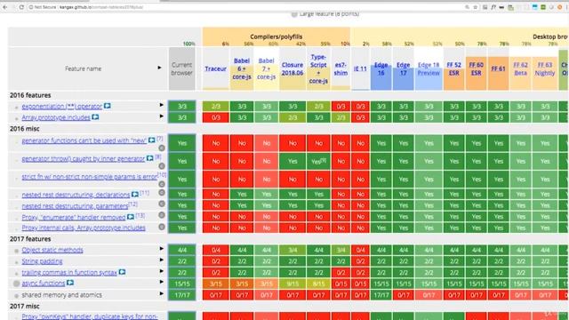The image size is (569, 320).
Task: Click the FF 60 ESR column header
Action: click(477, 68)
